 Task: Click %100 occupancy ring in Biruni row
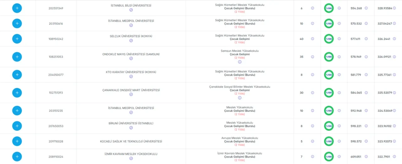pyautogui.click(x=329, y=126)
